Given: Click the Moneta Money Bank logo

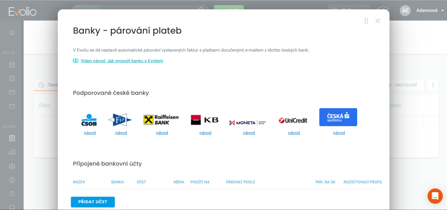Looking at the screenshot, I should (x=248, y=123).
